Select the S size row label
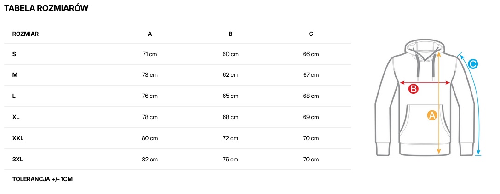The width and height of the screenshot is (500, 194). click(14, 54)
